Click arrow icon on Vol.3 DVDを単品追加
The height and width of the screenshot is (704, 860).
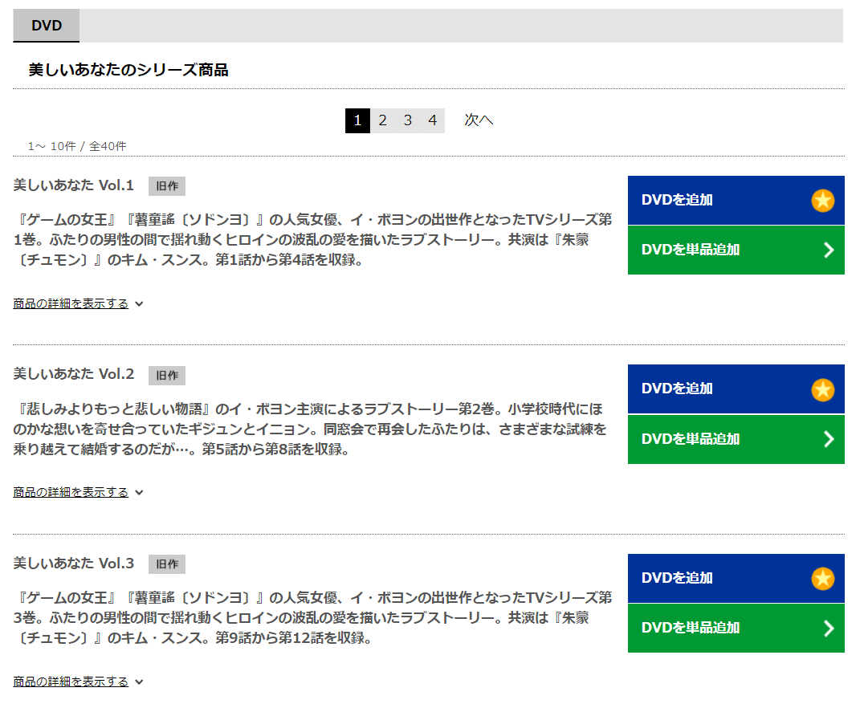(x=829, y=629)
